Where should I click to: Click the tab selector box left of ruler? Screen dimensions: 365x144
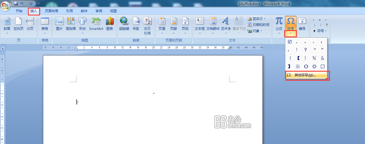[x=2, y=48]
